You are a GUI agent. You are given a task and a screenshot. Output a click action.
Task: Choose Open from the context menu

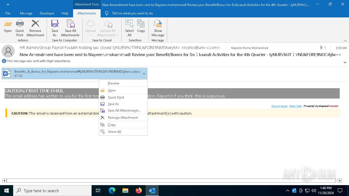(x=123, y=90)
